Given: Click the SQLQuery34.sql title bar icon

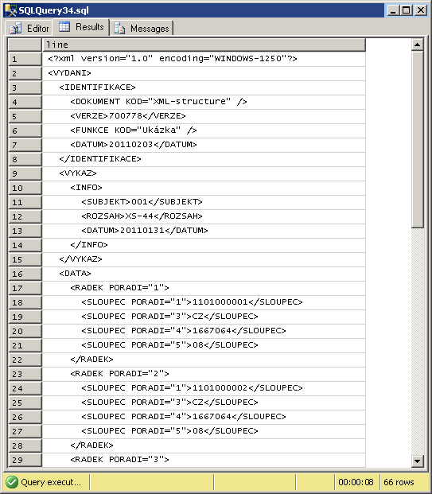Looking at the screenshot, I should (x=10, y=10).
